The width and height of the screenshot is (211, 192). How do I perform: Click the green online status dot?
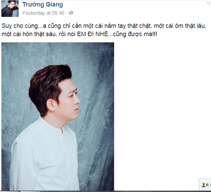click(207, 185)
